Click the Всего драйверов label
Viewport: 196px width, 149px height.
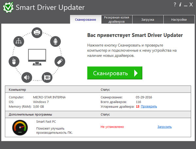(114, 102)
